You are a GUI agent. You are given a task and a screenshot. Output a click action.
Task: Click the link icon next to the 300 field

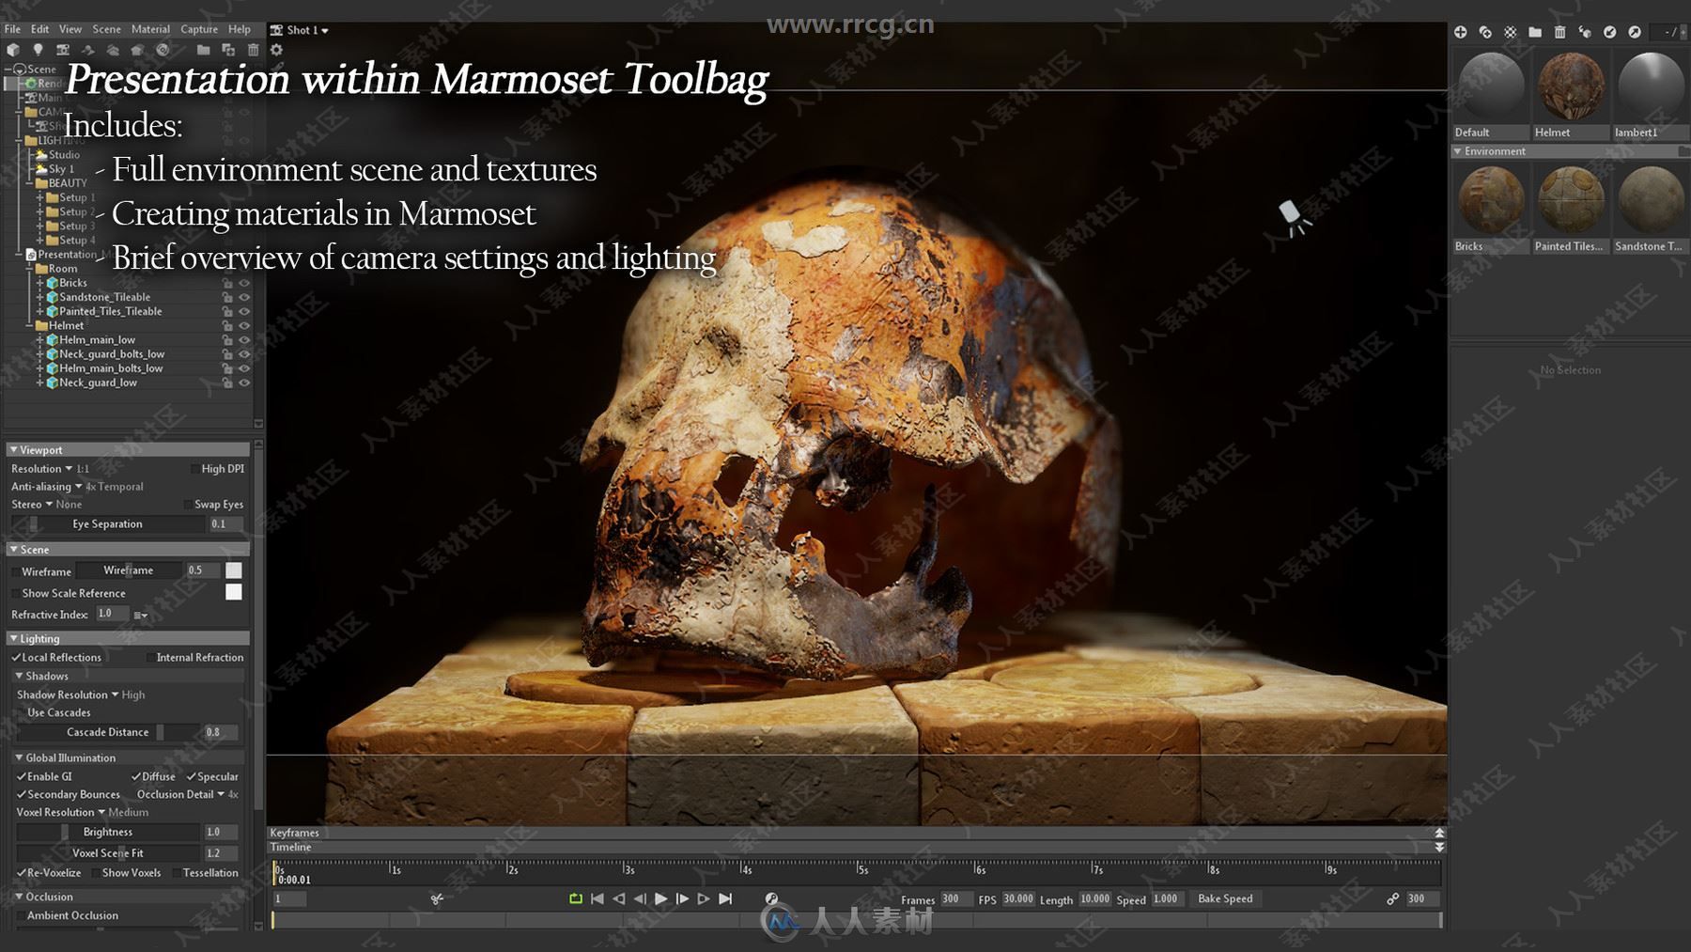tap(1393, 899)
